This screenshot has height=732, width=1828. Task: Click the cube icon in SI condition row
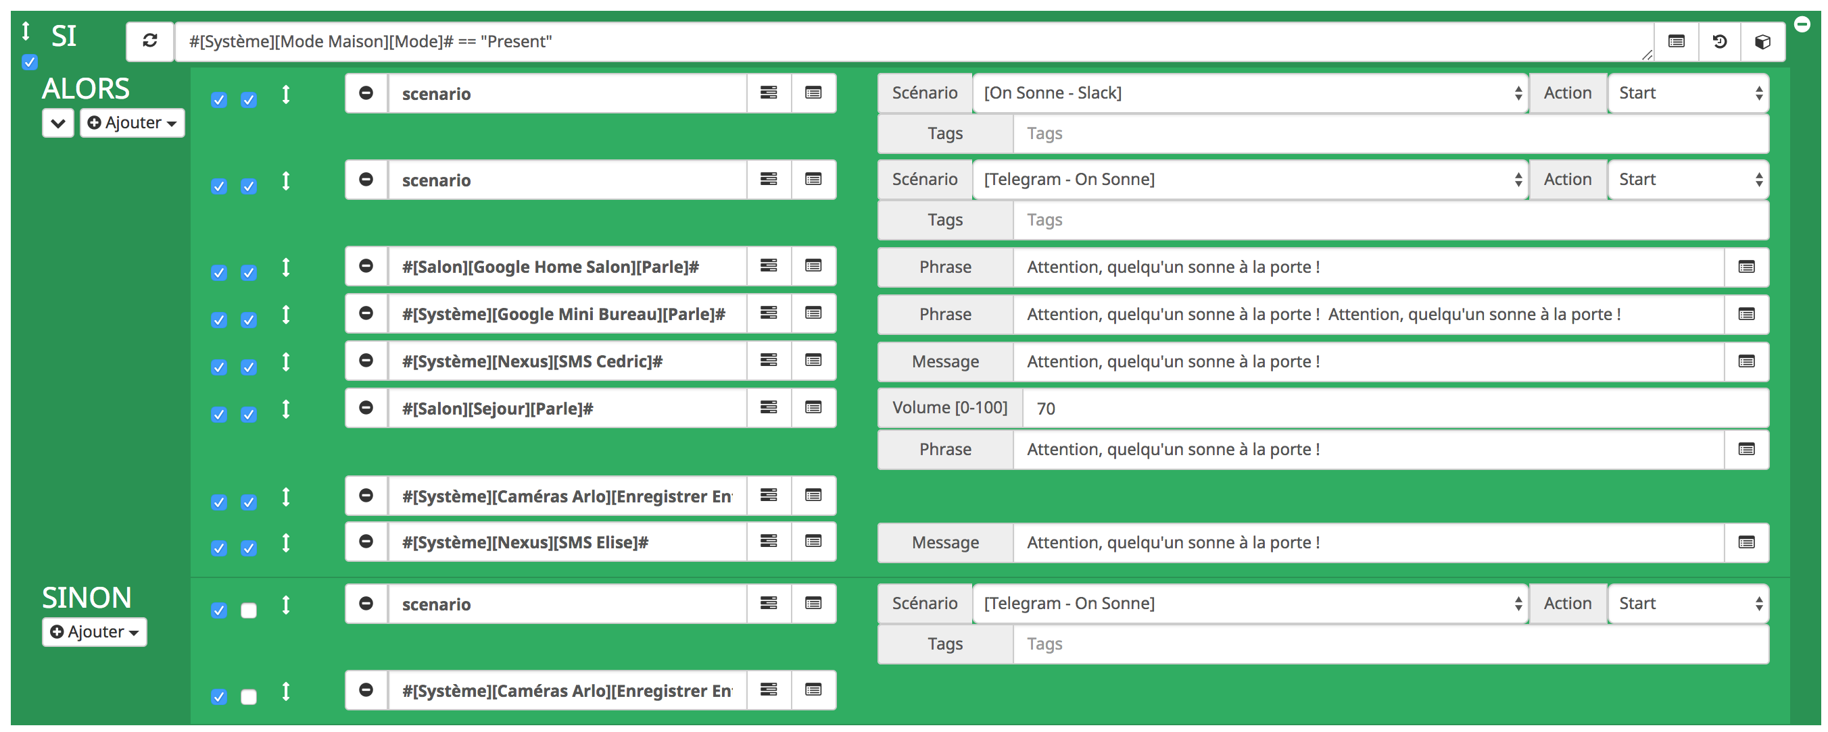1762,41
